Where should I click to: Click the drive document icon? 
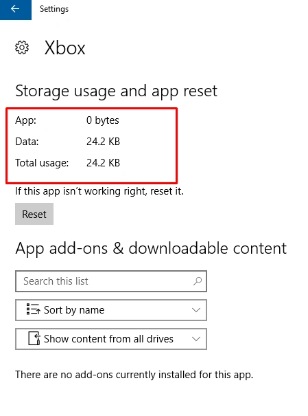point(34,338)
